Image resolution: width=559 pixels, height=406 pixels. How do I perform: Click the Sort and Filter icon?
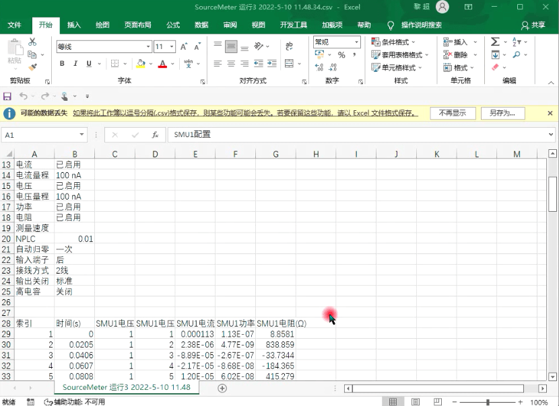pos(517,42)
